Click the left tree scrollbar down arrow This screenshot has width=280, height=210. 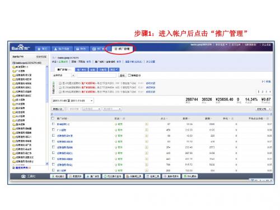47,164
